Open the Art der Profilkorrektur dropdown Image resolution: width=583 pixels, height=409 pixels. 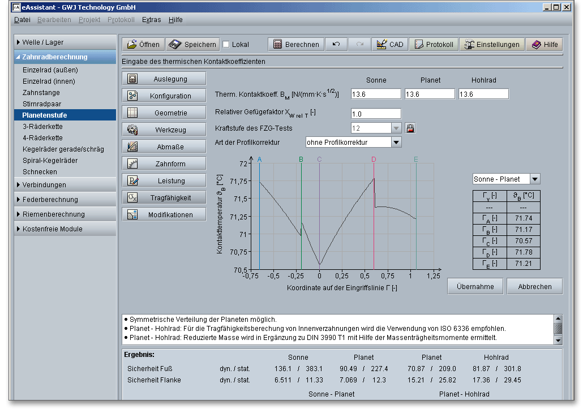(x=396, y=142)
